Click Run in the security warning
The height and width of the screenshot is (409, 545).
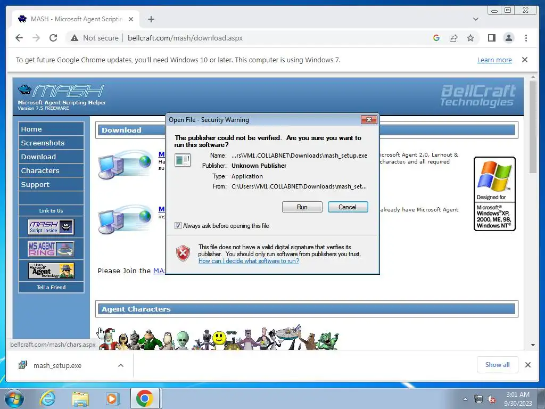[302, 207]
